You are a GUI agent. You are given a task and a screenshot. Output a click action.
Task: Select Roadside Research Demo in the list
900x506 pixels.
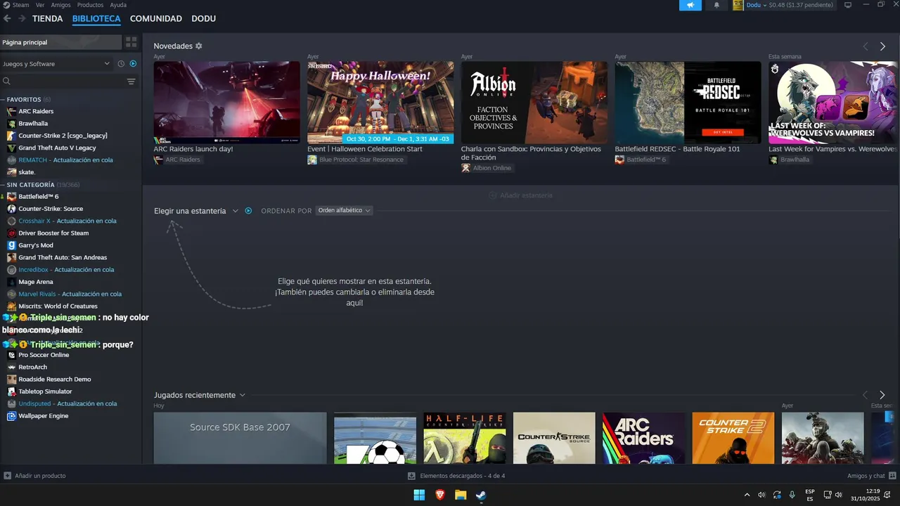55,379
